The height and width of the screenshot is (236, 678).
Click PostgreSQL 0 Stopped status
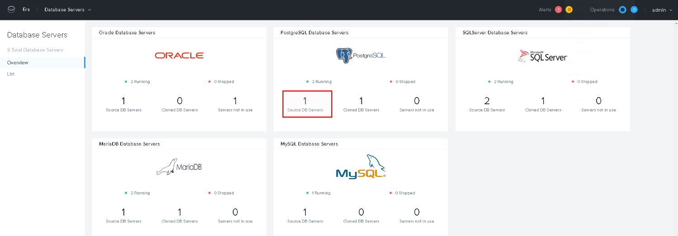403,82
